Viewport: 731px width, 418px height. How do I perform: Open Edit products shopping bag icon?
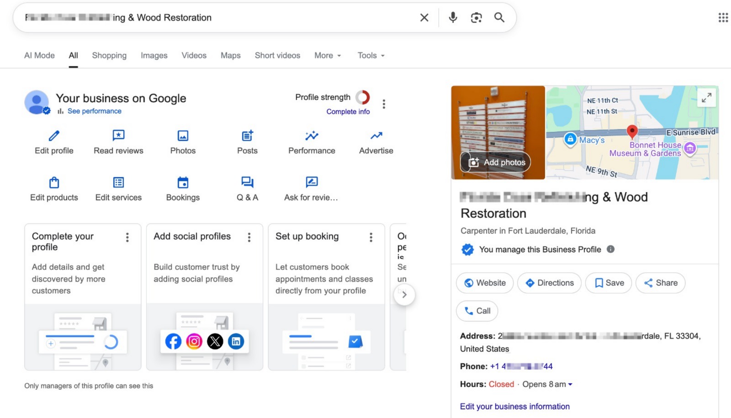(x=54, y=183)
